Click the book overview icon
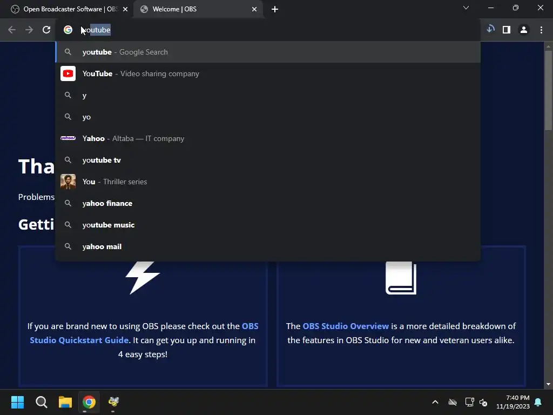 point(401,278)
